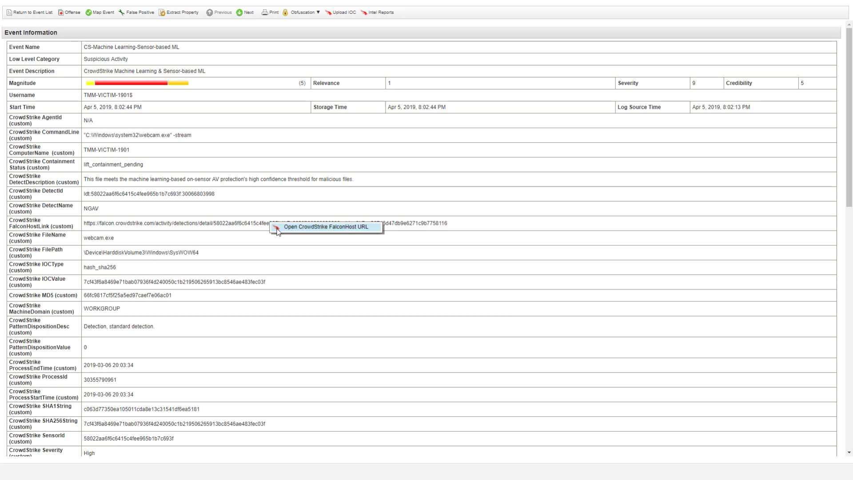Screen dimensions: 853x480
Task: Click the Credibility value '5'
Action: [x=802, y=83]
